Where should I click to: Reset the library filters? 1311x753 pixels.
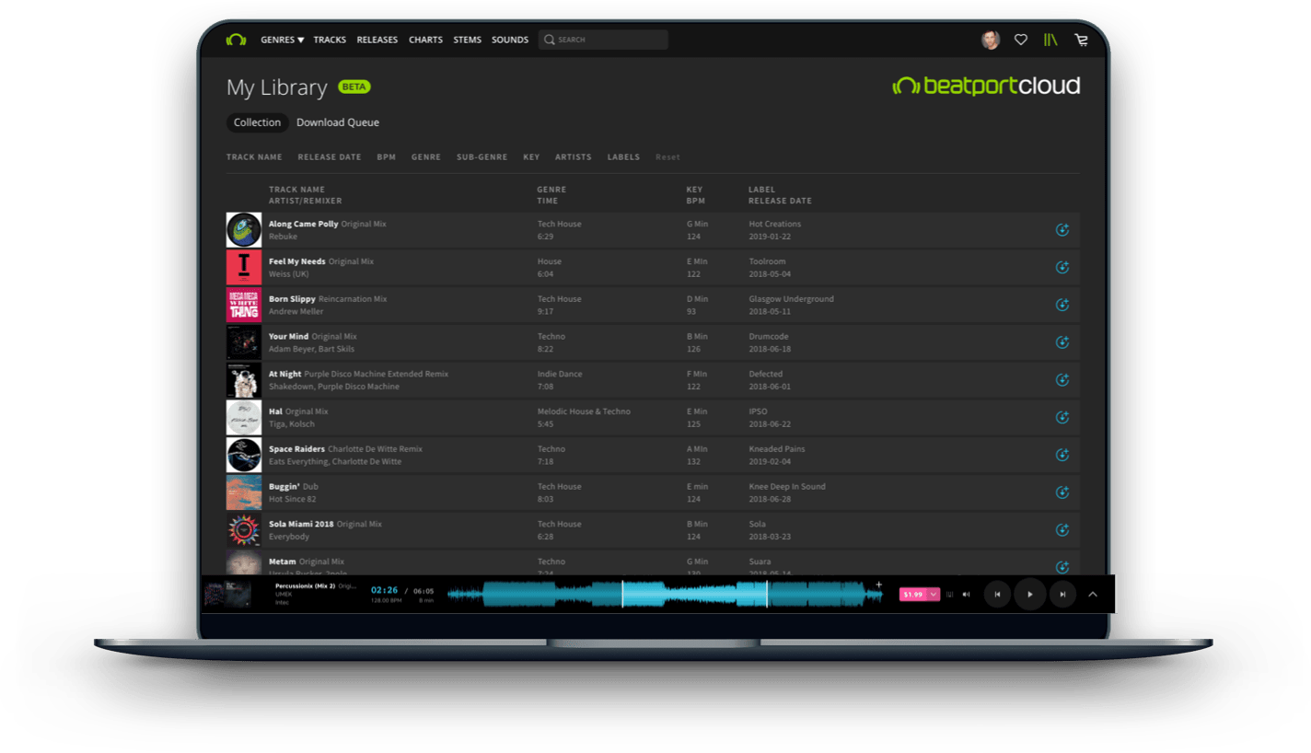[667, 157]
